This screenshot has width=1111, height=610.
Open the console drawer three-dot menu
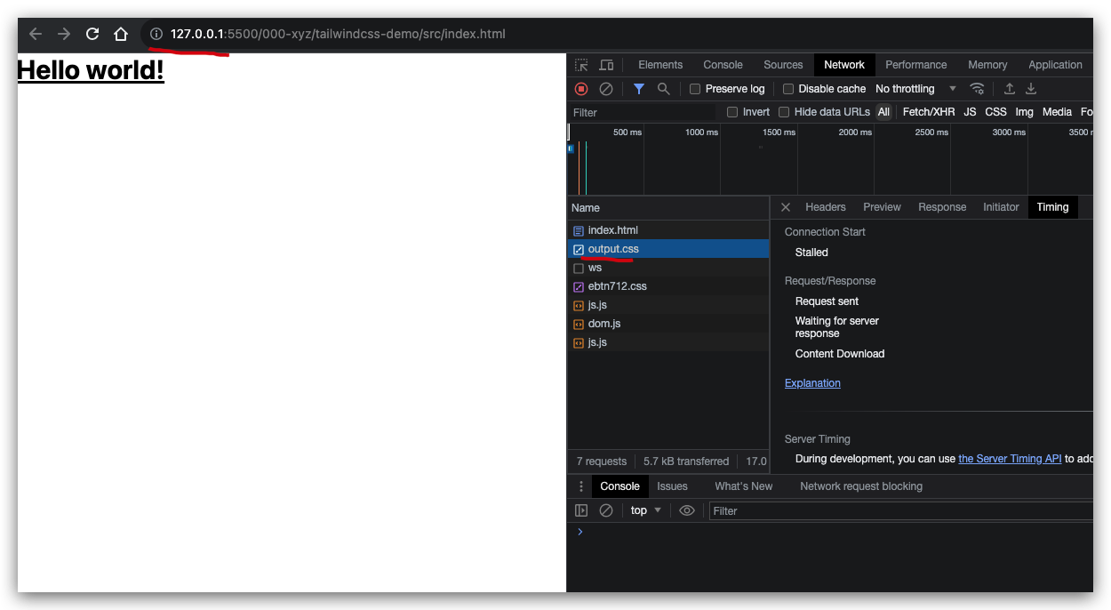[x=581, y=486]
